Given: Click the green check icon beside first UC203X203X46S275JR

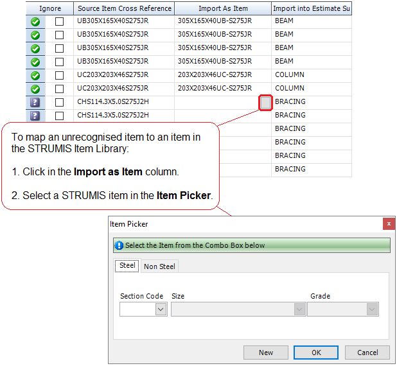Looking at the screenshot, I should pyautogui.click(x=35, y=75).
